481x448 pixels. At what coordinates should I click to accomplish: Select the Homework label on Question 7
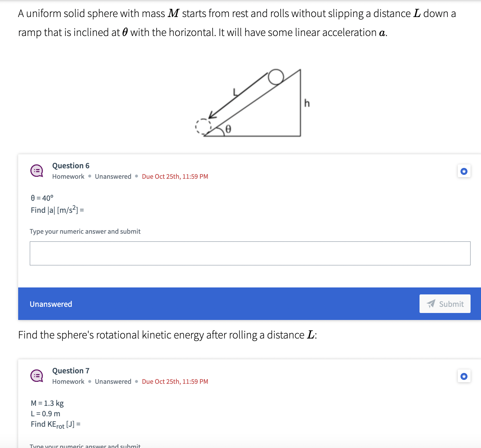point(68,381)
